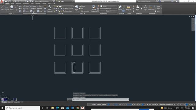Click the Leader annotation button
Screen dimensions: 196x110
pyautogui.click(x=157, y=9)
